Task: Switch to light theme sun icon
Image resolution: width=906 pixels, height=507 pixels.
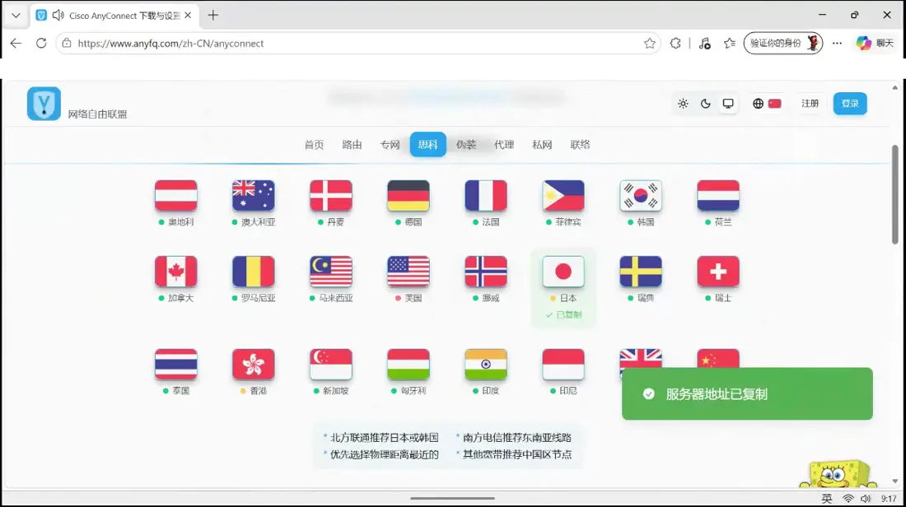Action: (x=683, y=104)
